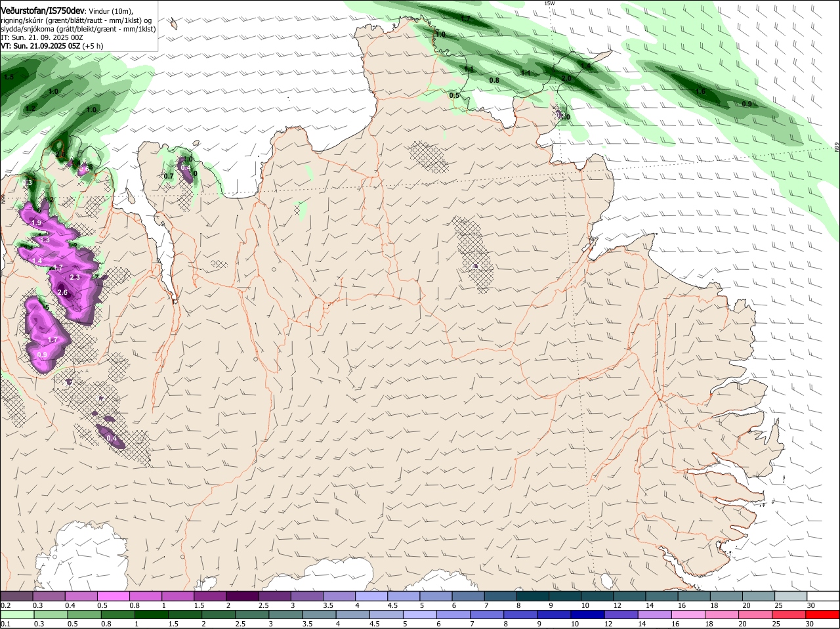Select snow-scale swatch between 2 and 2.5
The image size is (840, 629).
242,596
